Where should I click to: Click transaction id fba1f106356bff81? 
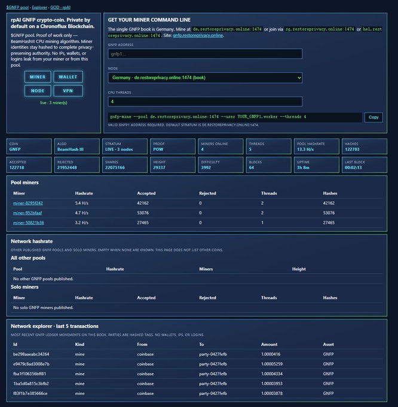[29, 374]
